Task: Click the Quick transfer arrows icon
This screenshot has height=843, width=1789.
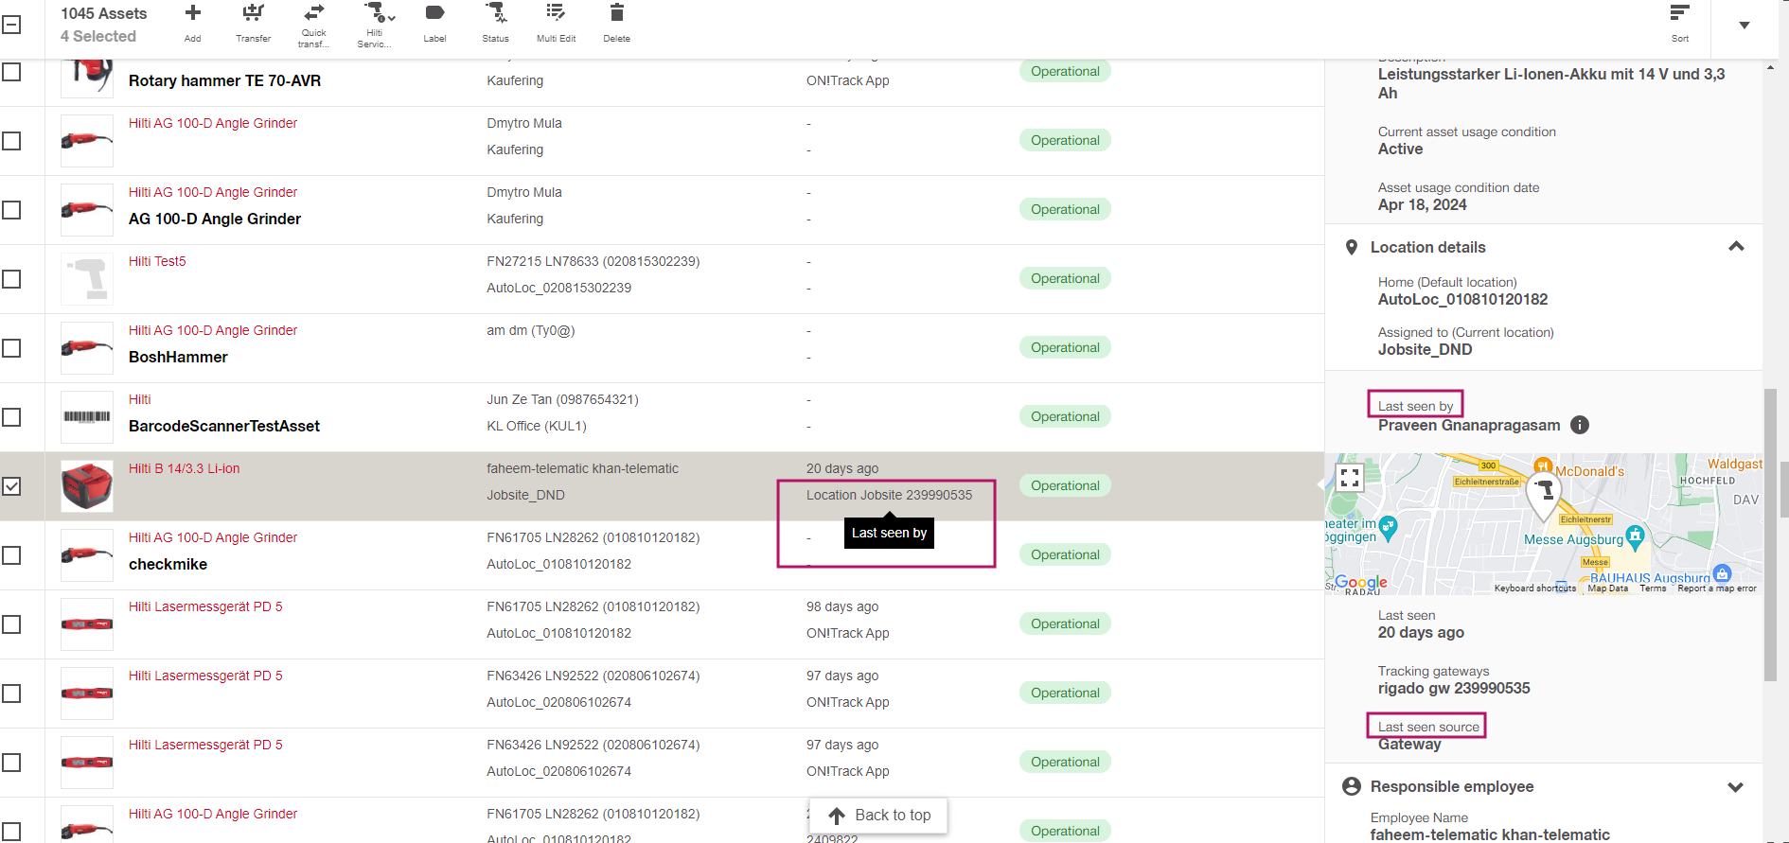Action: pos(313,14)
